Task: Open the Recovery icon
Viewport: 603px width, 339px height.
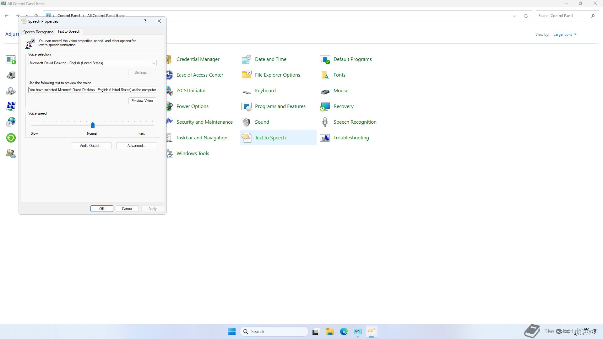Action: point(325,106)
